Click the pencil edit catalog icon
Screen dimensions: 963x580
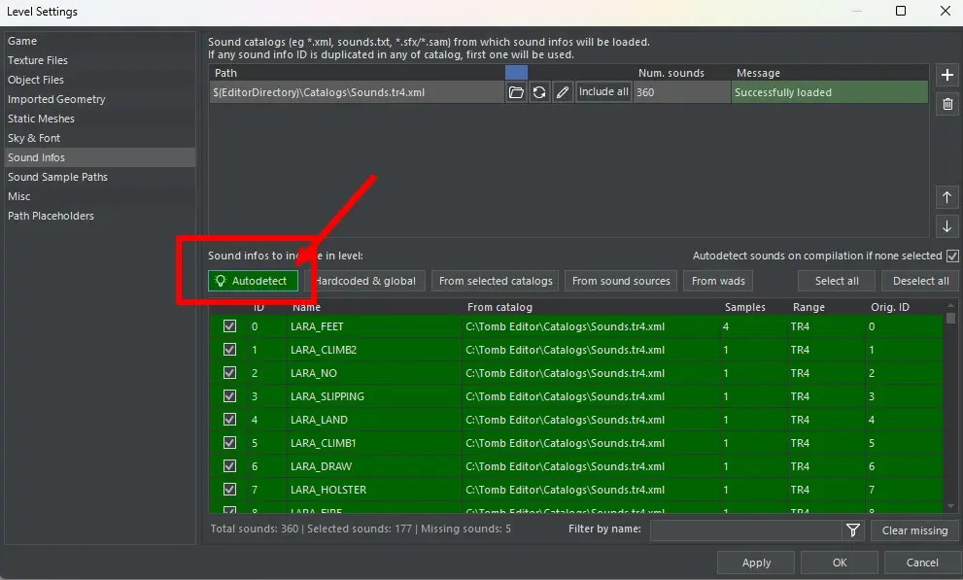563,92
